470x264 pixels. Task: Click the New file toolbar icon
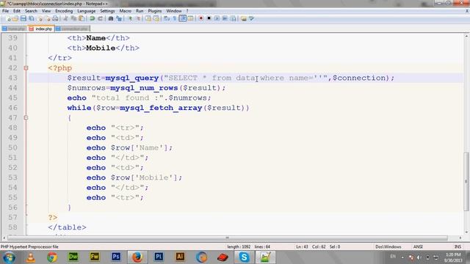coord(8,18)
